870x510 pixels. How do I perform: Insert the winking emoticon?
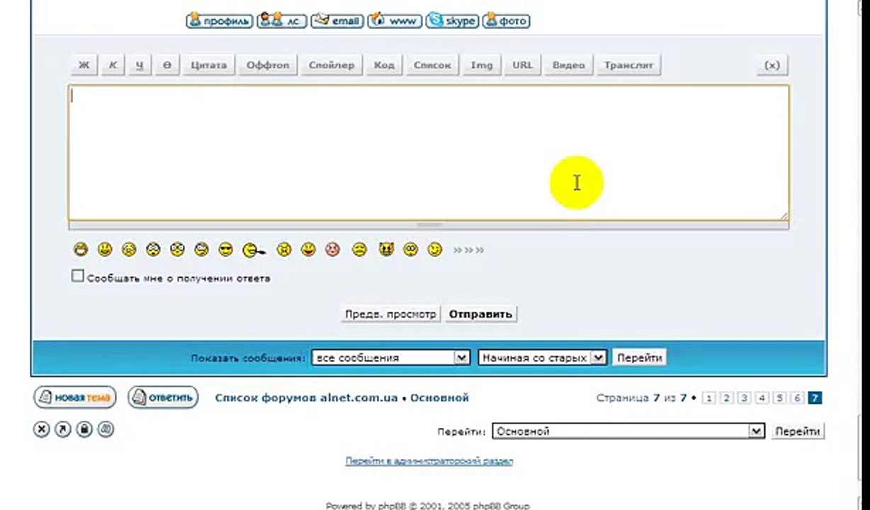pyautogui.click(x=435, y=249)
